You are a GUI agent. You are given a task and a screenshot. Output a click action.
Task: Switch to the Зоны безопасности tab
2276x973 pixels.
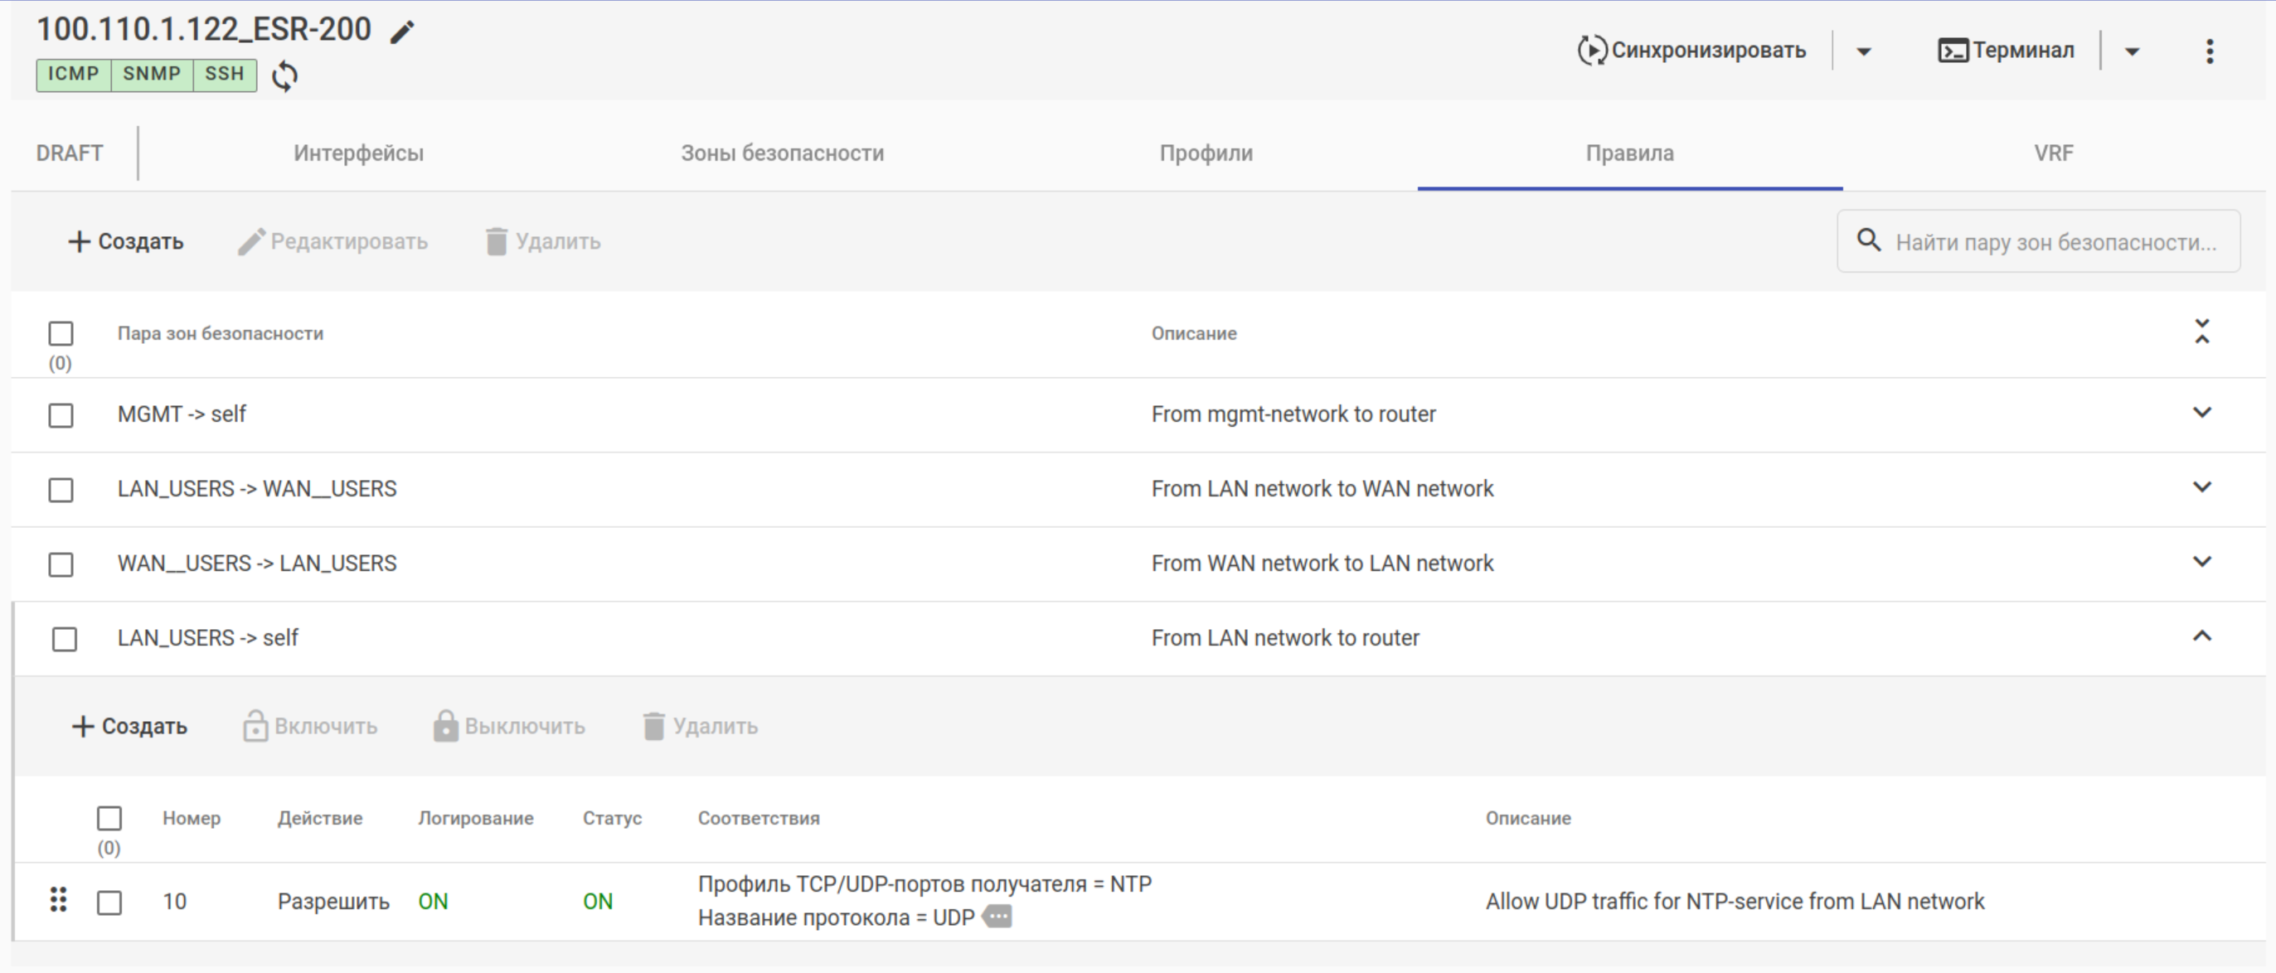pos(782,152)
